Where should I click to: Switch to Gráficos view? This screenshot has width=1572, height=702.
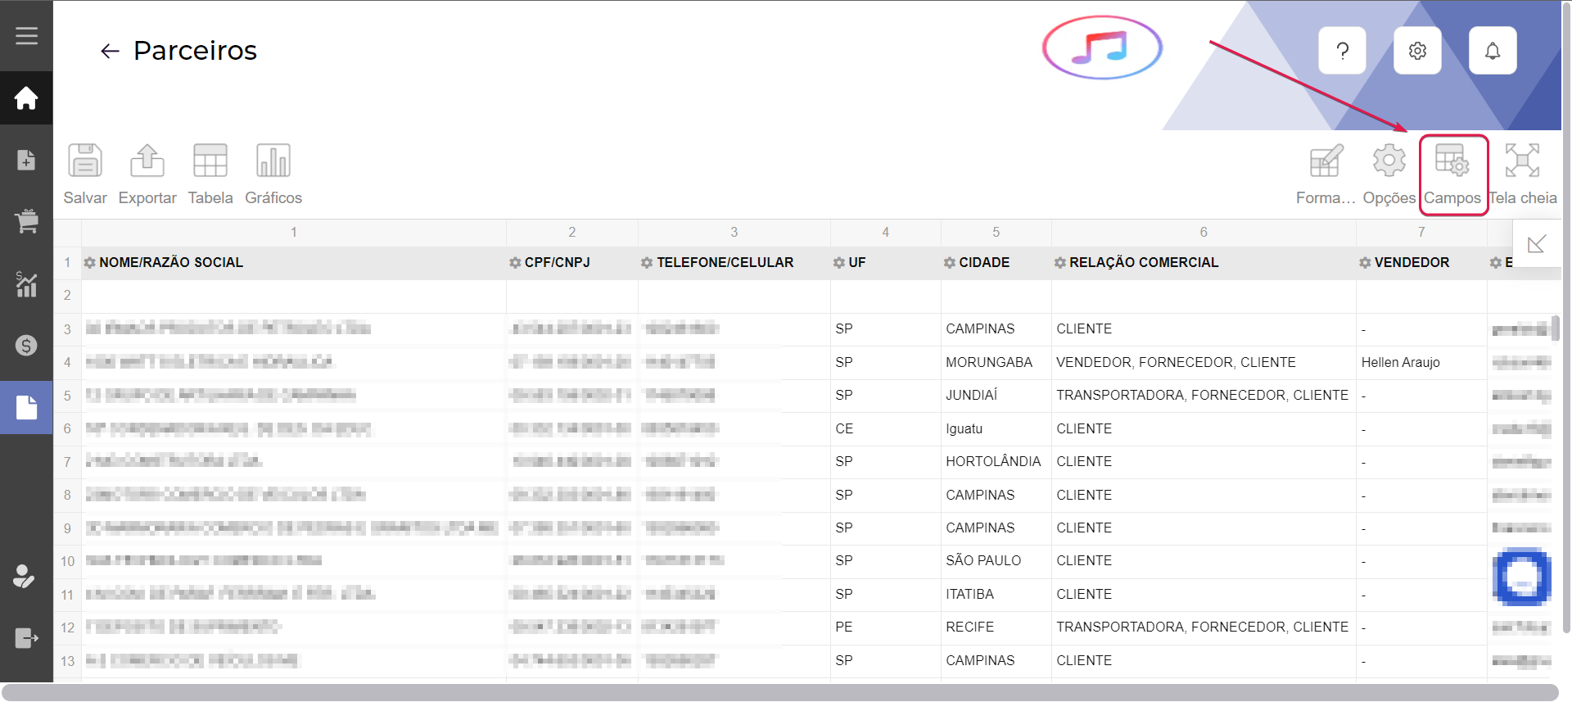(273, 174)
